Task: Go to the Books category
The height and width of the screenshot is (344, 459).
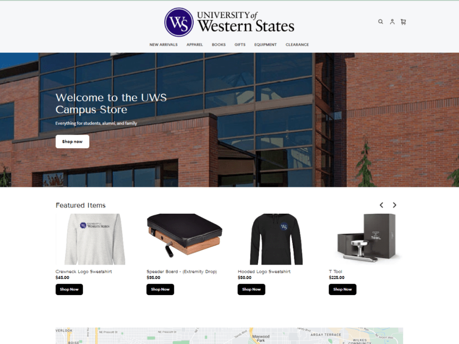Action: [219, 44]
